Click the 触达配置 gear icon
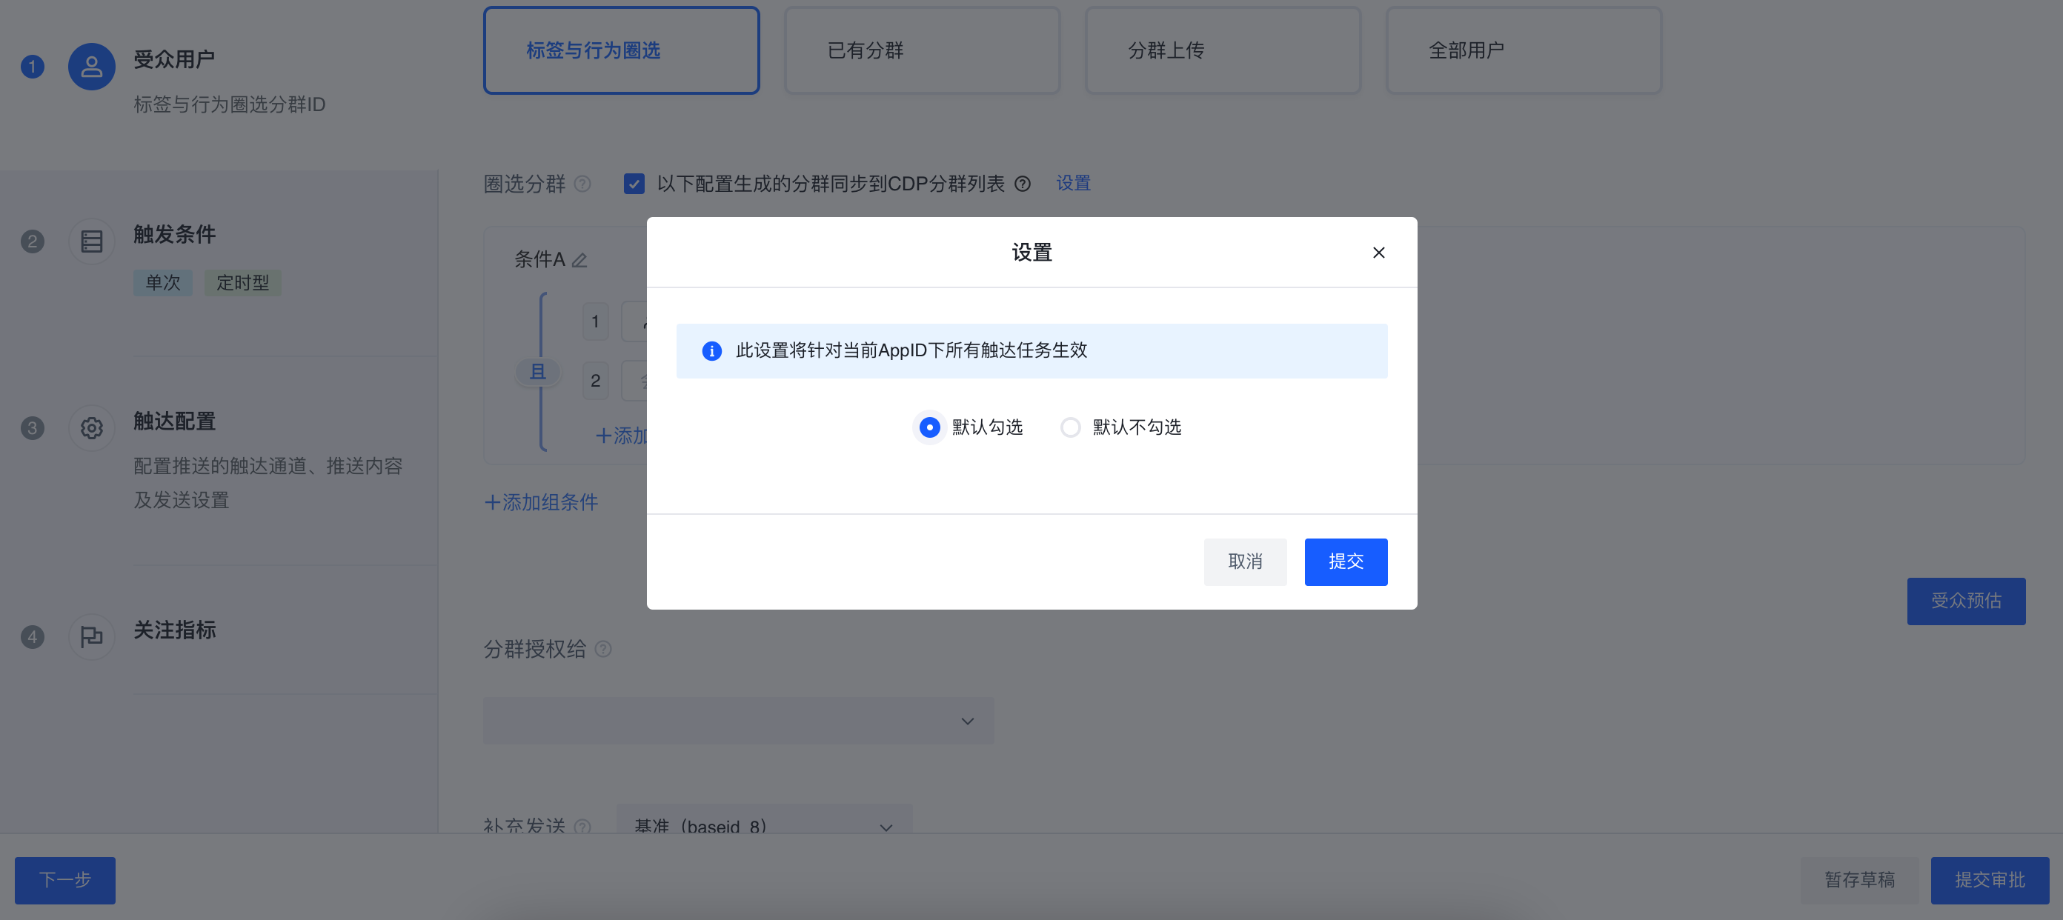Viewport: 2063px width, 920px height. point(91,427)
